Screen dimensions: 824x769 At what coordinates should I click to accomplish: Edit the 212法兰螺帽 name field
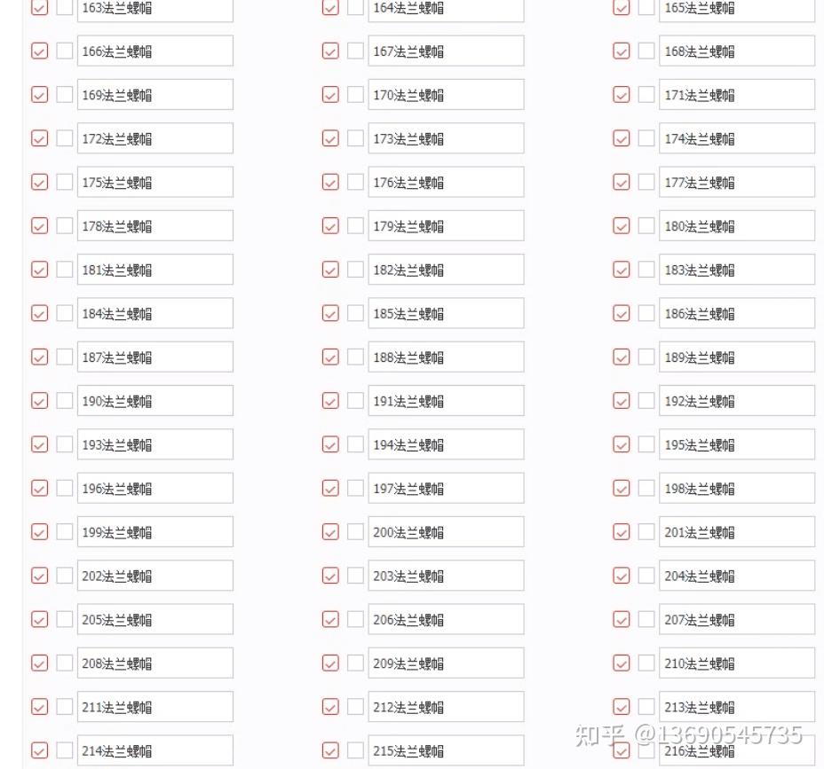pyautogui.click(x=446, y=707)
